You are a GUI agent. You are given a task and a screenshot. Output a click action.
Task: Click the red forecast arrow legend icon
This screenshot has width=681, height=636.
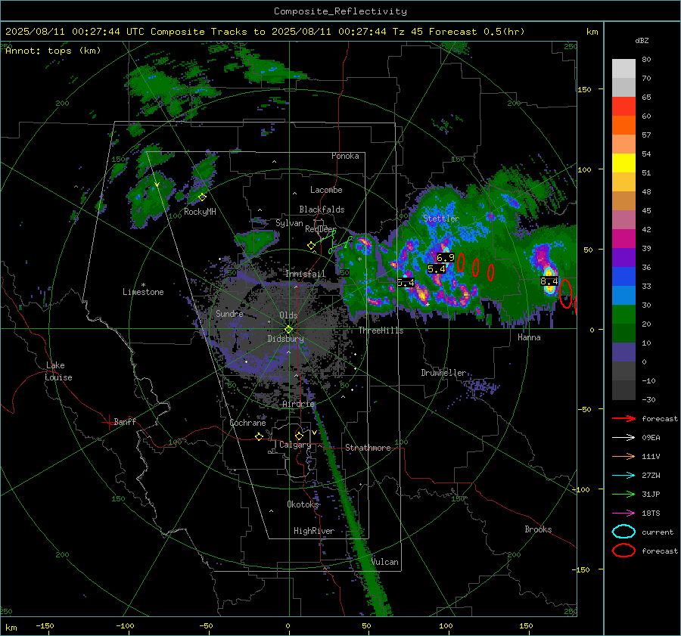(623, 418)
